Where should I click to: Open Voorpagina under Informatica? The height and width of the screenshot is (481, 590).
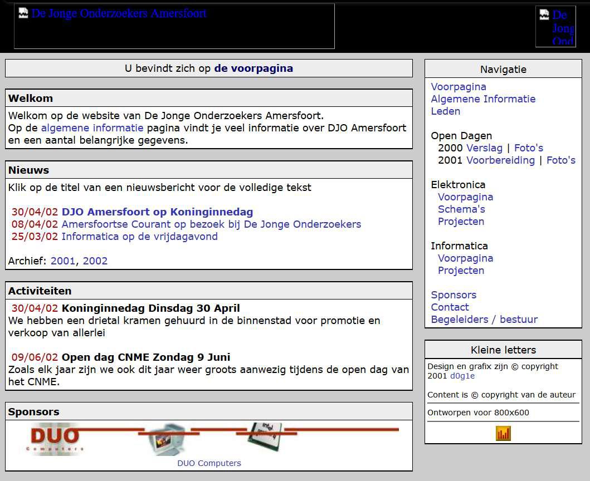pos(465,258)
